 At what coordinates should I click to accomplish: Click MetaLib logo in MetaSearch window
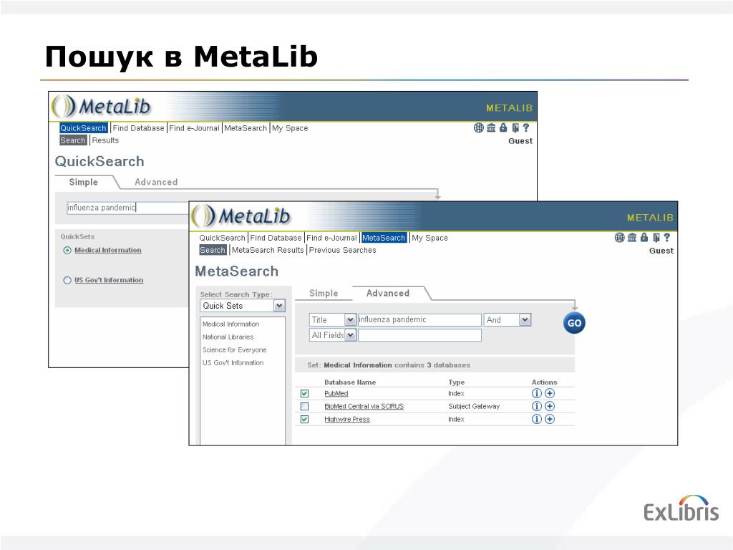[241, 216]
